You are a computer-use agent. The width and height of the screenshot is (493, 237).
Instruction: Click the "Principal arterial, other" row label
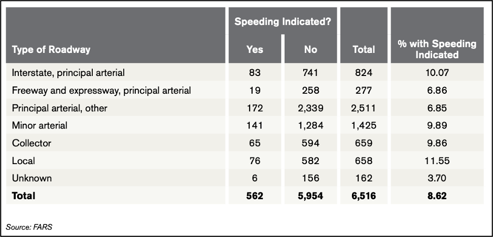coord(62,109)
